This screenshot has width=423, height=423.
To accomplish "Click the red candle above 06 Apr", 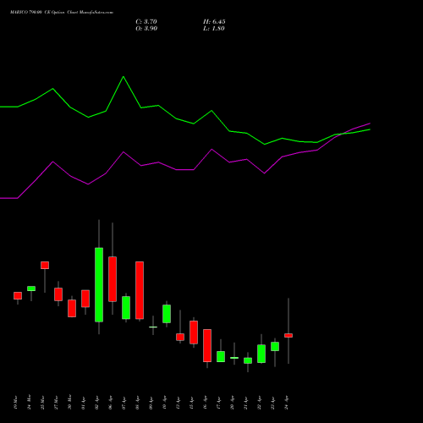I will (113, 279).
